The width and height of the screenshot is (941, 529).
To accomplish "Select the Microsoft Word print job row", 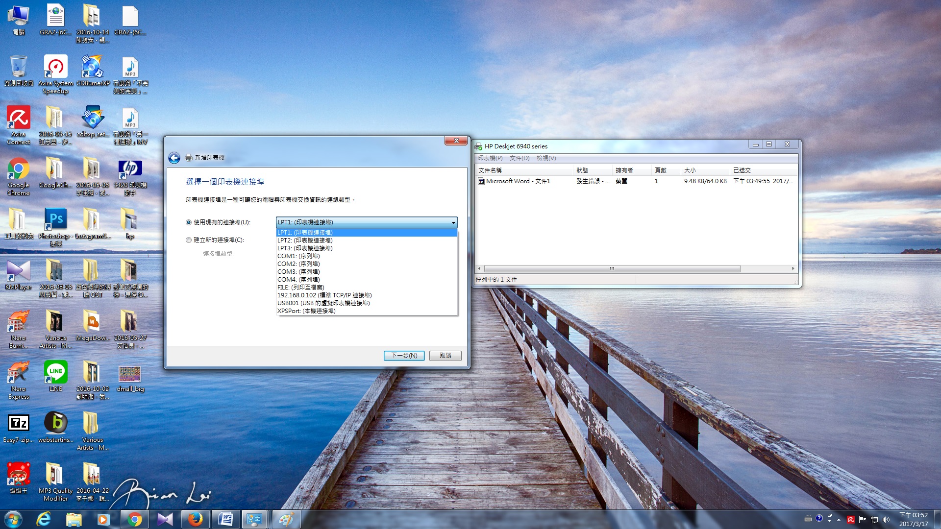I will 636,181.
